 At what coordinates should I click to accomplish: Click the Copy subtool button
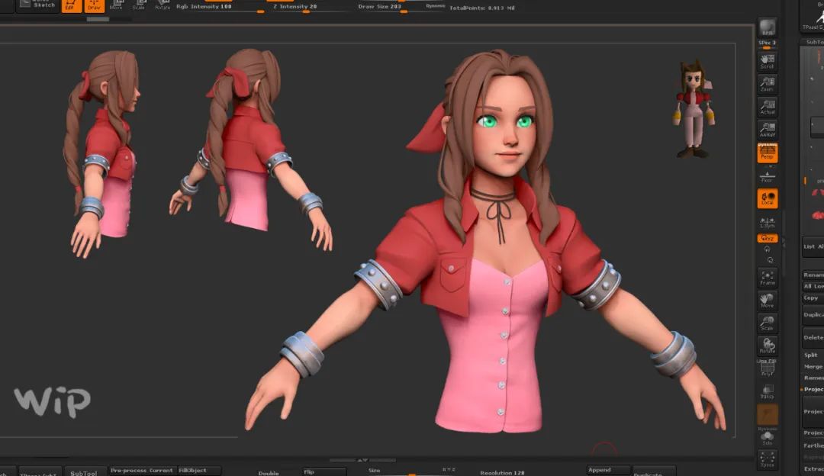[813, 298]
